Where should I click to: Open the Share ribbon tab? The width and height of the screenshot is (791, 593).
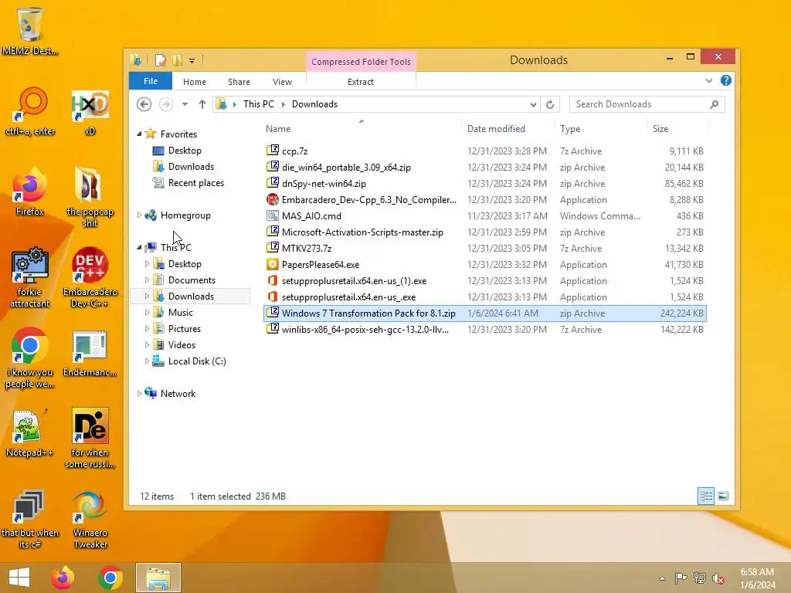coord(239,82)
